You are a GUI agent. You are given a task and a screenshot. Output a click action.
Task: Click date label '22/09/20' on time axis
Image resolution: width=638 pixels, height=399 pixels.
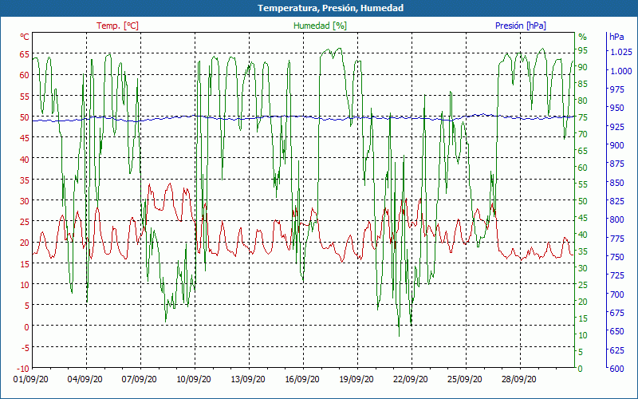411,379
